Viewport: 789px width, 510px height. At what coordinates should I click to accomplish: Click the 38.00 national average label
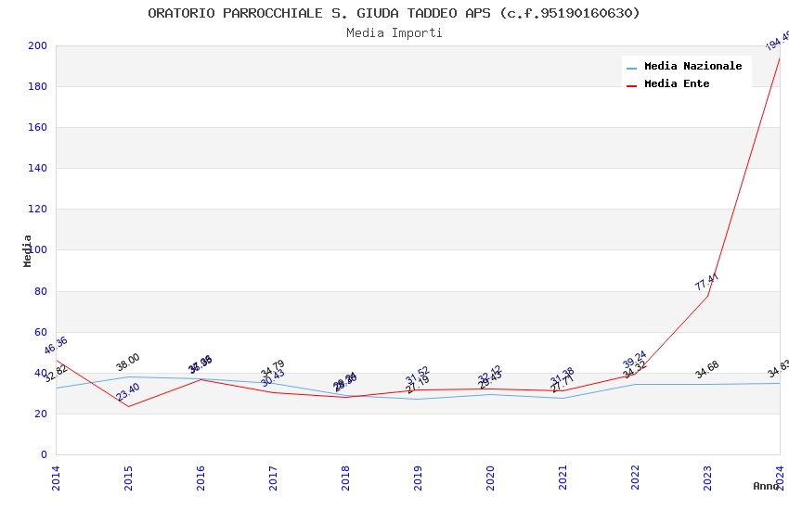point(128,362)
